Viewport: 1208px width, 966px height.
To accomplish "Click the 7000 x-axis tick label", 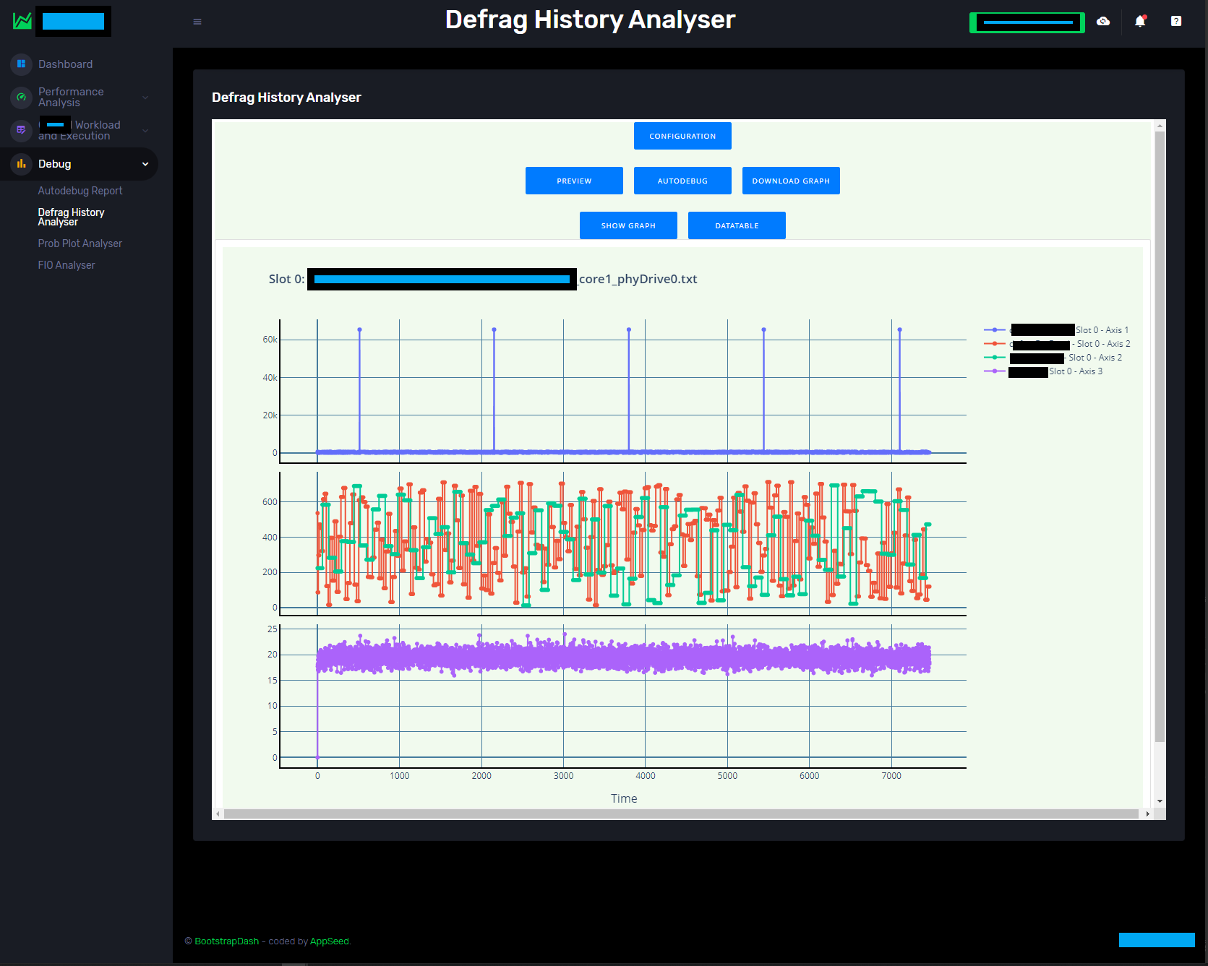I will click(891, 776).
